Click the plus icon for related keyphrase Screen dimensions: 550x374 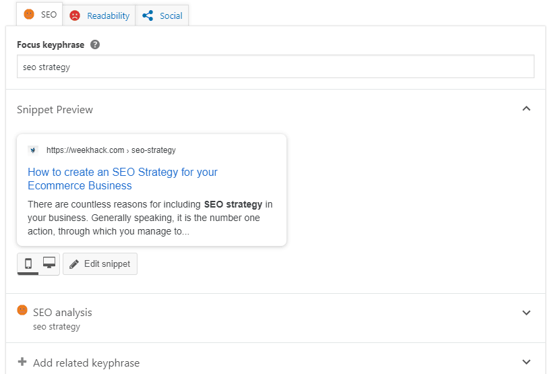[22, 361]
